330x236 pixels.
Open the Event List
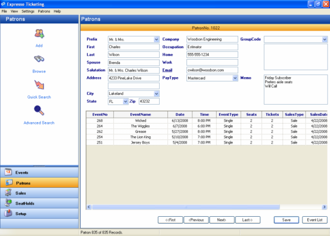tap(315, 220)
